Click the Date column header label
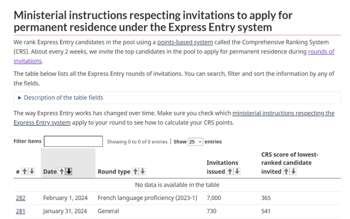 50,172
